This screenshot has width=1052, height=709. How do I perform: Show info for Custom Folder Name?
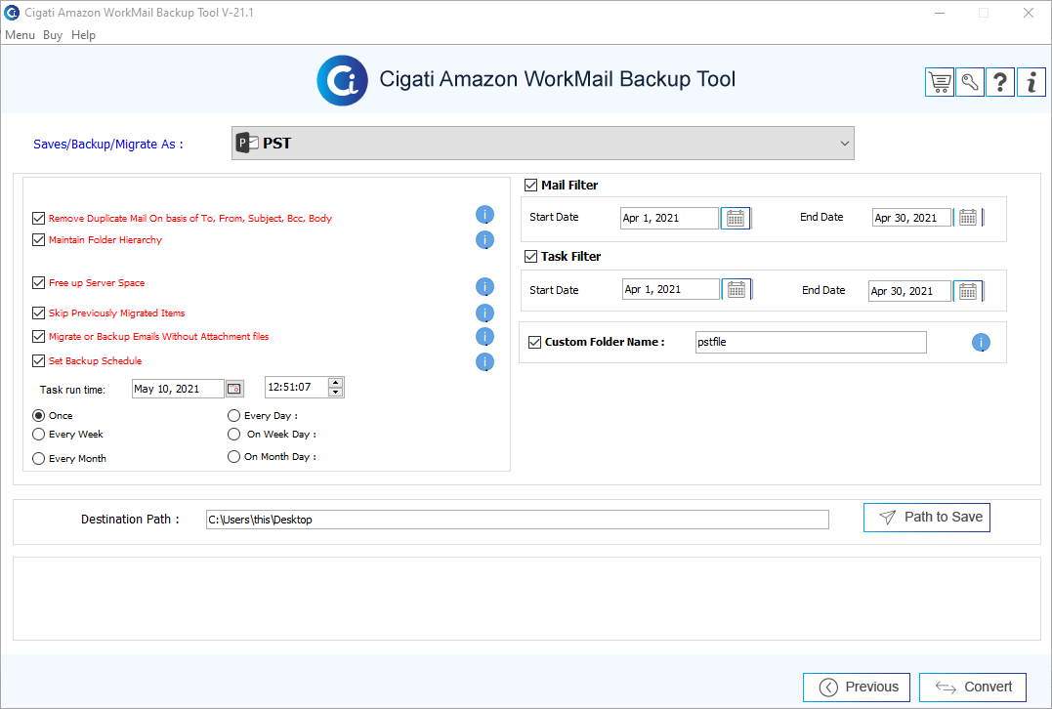pyautogui.click(x=981, y=343)
